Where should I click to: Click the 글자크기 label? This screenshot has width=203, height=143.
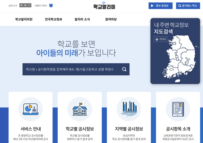(x=13, y=5)
